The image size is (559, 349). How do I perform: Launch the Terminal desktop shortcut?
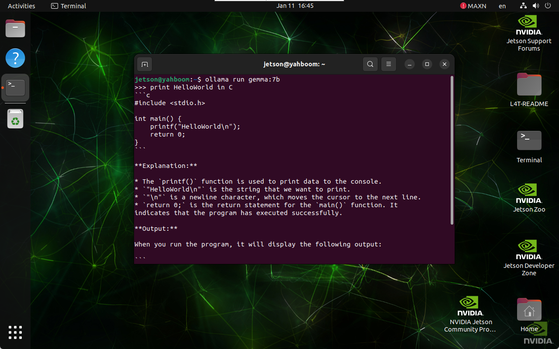pos(529,147)
